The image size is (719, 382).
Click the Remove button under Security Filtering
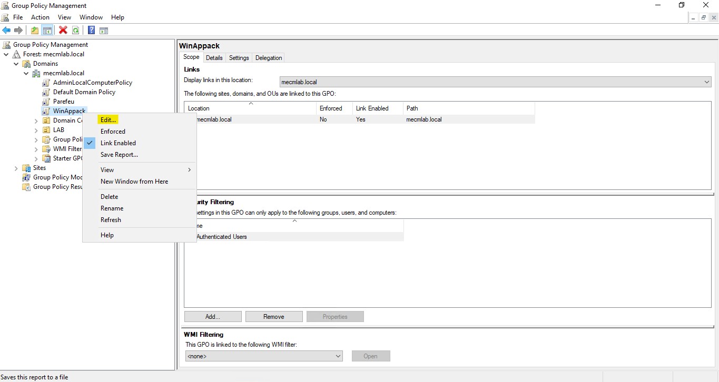(x=274, y=316)
